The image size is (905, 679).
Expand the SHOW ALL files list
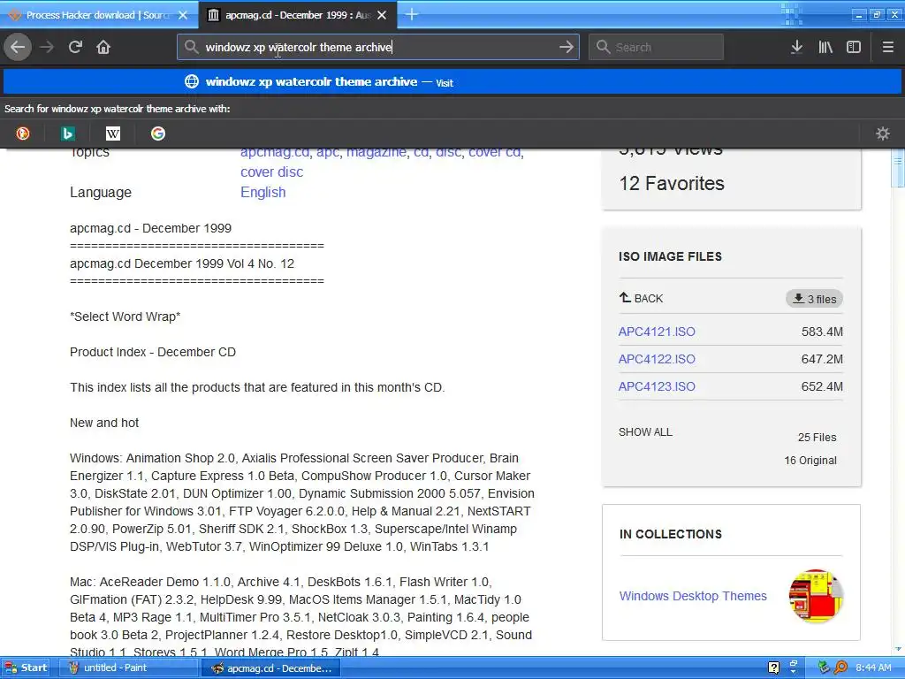[645, 431]
